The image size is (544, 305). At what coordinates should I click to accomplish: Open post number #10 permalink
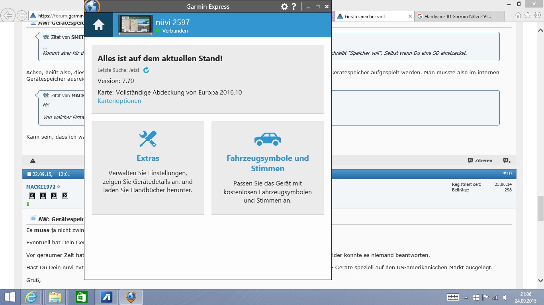507,174
